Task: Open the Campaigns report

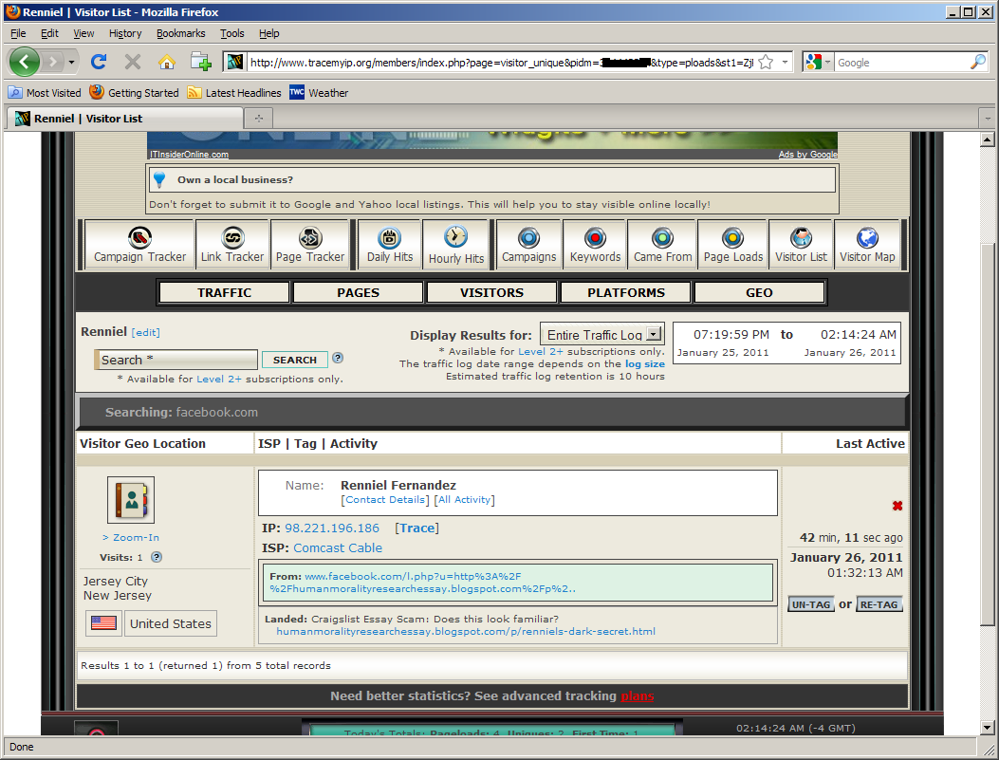Action: coord(528,245)
